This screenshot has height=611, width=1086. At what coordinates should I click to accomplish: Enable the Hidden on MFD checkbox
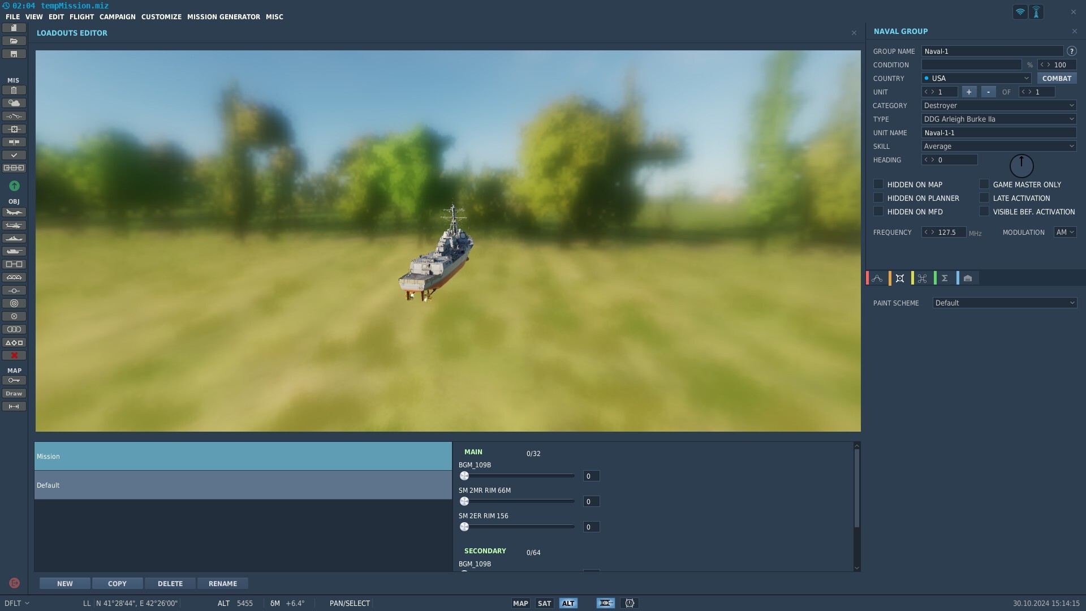878,211
